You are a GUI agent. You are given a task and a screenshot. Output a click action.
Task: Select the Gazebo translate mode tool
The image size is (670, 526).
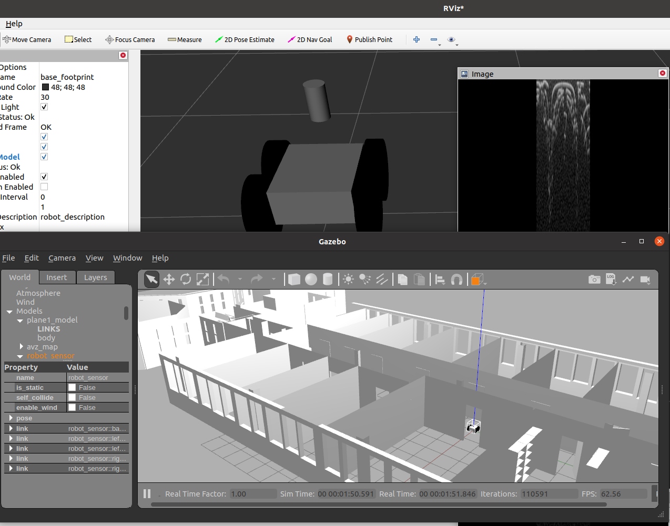169,280
